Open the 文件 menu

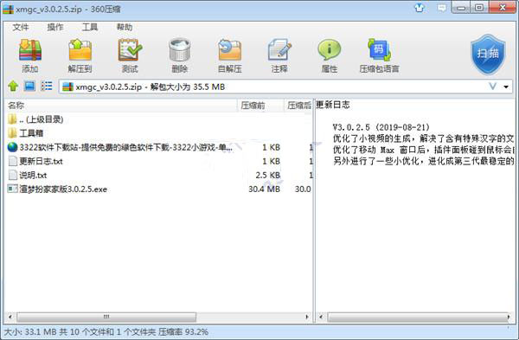(21, 27)
